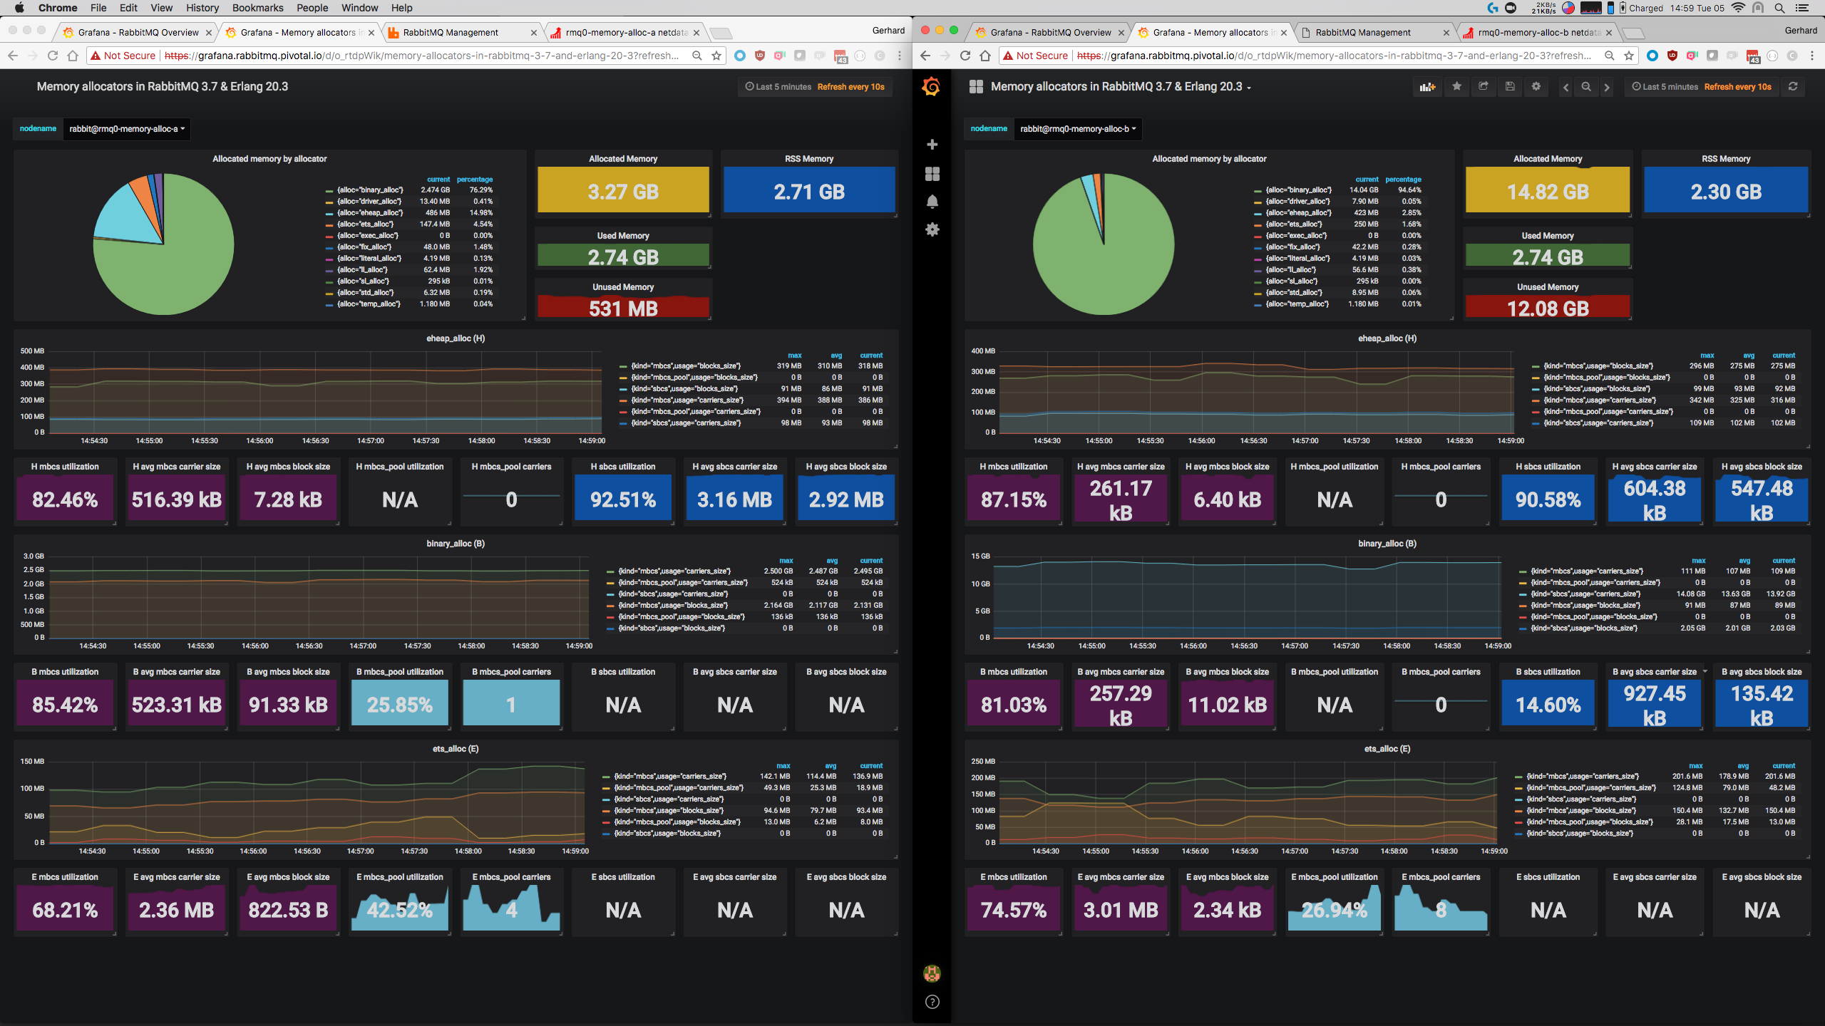The image size is (1825, 1026).
Task: Open the Chrome menu in macOS menu bar
Action: pyautogui.click(x=58, y=8)
